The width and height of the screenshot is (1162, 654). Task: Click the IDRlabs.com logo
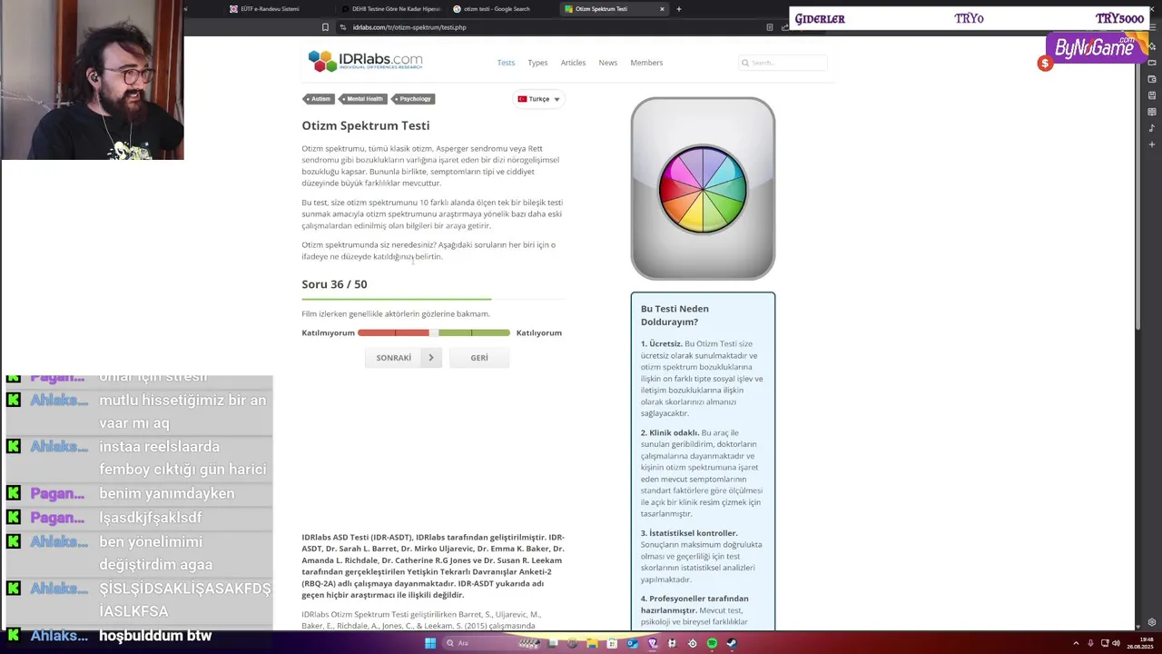(x=365, y=61)
